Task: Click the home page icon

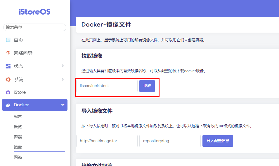Action: [x=8, y=40]
